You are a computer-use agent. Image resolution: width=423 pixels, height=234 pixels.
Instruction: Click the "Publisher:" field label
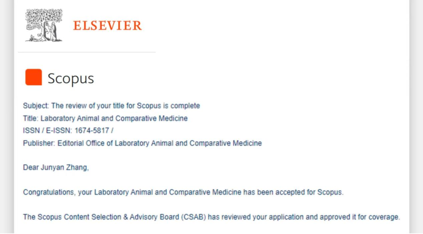(x=39, y=143)
